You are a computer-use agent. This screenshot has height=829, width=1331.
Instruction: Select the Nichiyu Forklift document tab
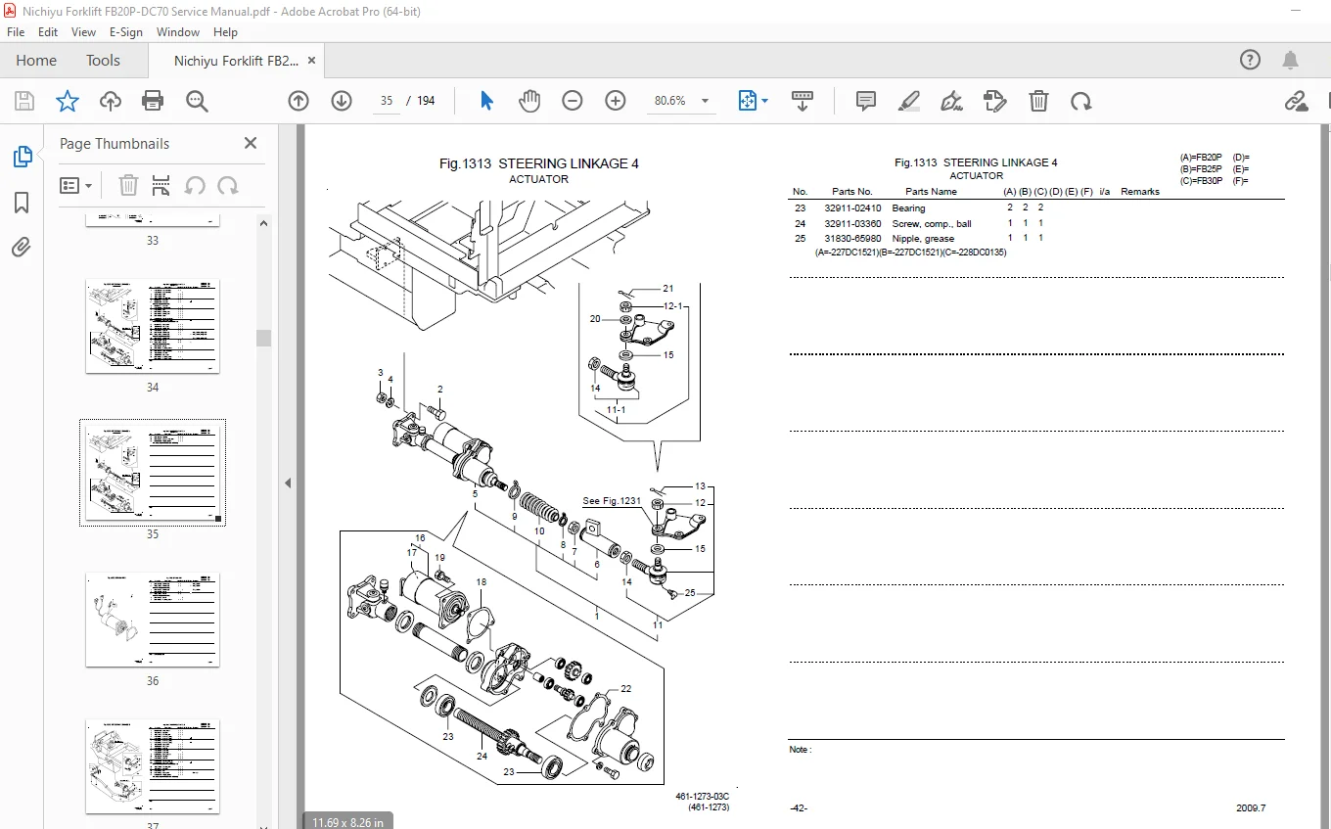236,61
